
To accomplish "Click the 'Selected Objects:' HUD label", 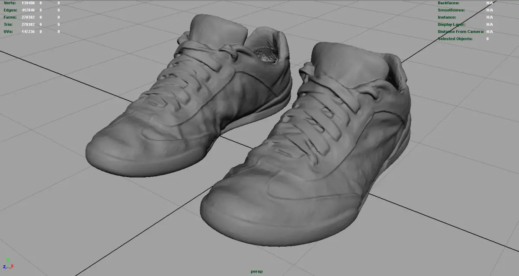I will point(455,39).
